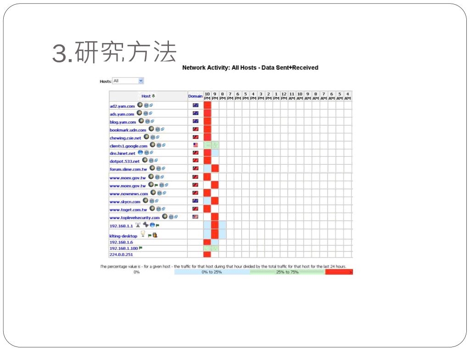The image size is (470, 352).
Task: Click the light bulb icon beside klting-desktop
Action: [143, 234]
